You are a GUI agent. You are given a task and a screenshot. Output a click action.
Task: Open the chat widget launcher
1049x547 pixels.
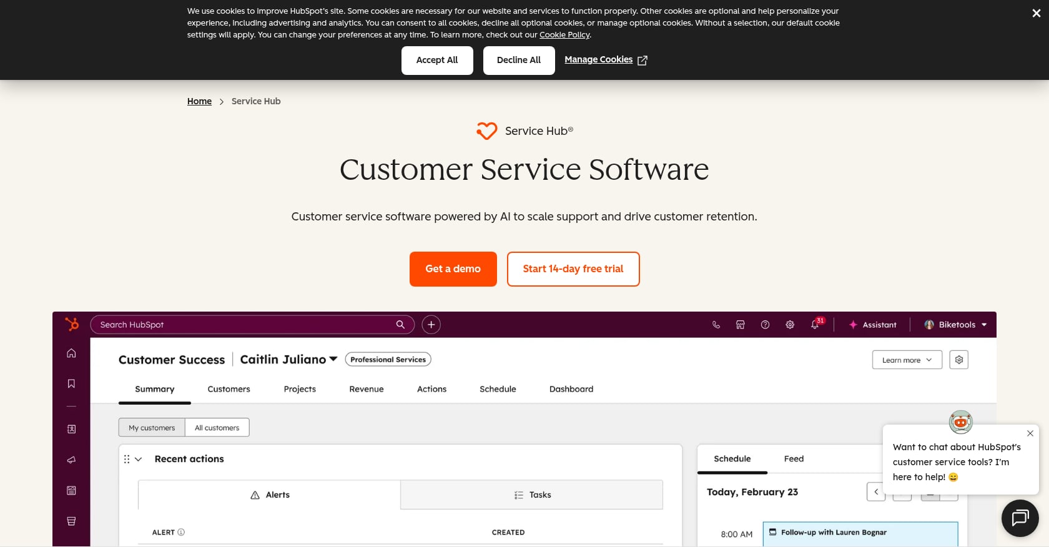click(1020, 518)
